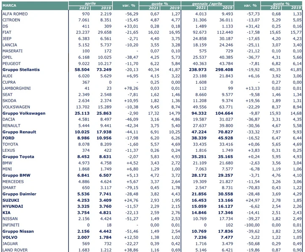Viewport: 305px width, 252px height.
Task: Click the Gruppo Nissan total label
Action: click(x=18, y=231)
